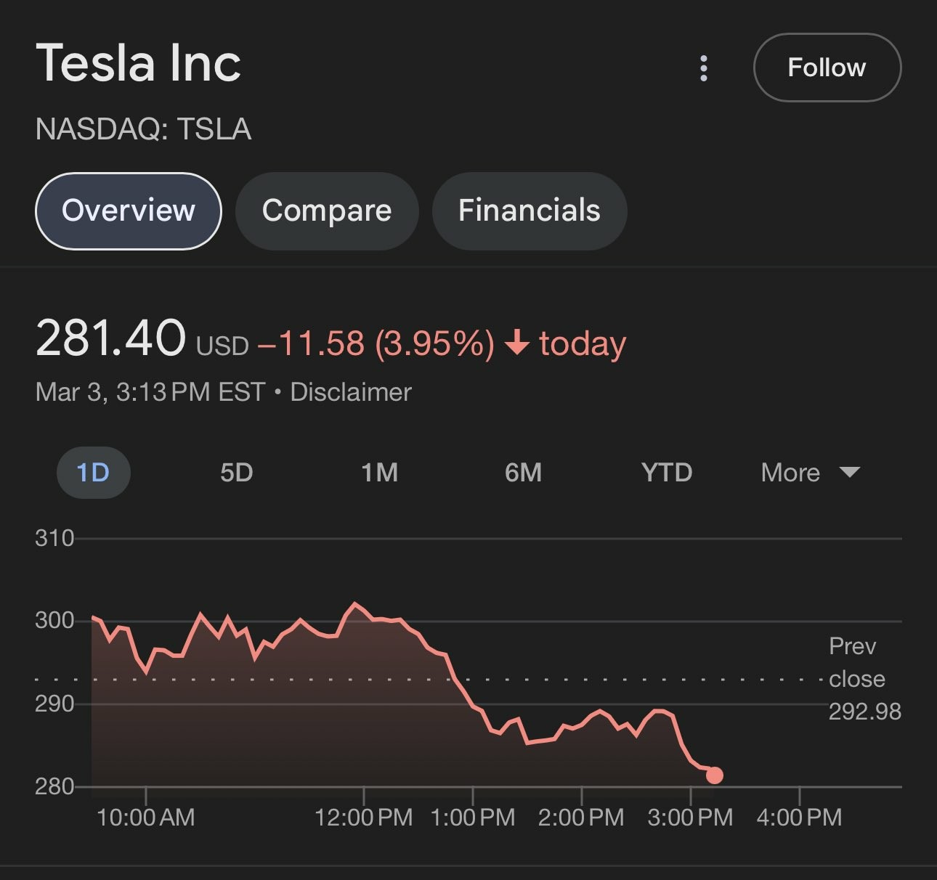937x880 pixels.
Task: Click the Tesla Inc title
Action: (x=138, y=62)
